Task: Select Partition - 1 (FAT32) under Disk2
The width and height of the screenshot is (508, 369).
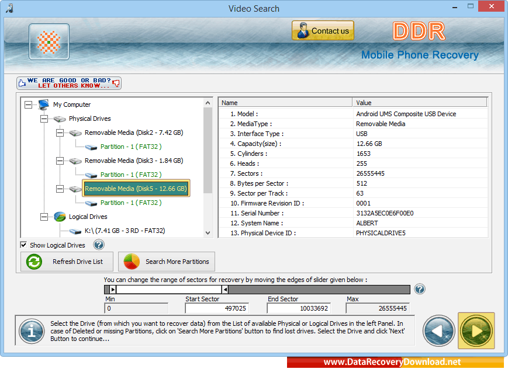Action: coord(131,147)
